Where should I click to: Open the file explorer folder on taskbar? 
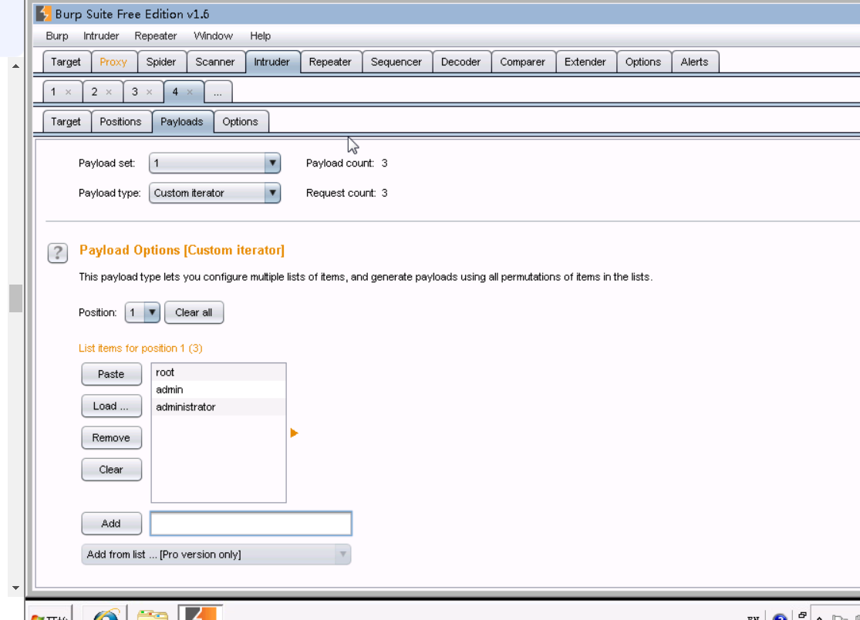click(x=153, y=614)
